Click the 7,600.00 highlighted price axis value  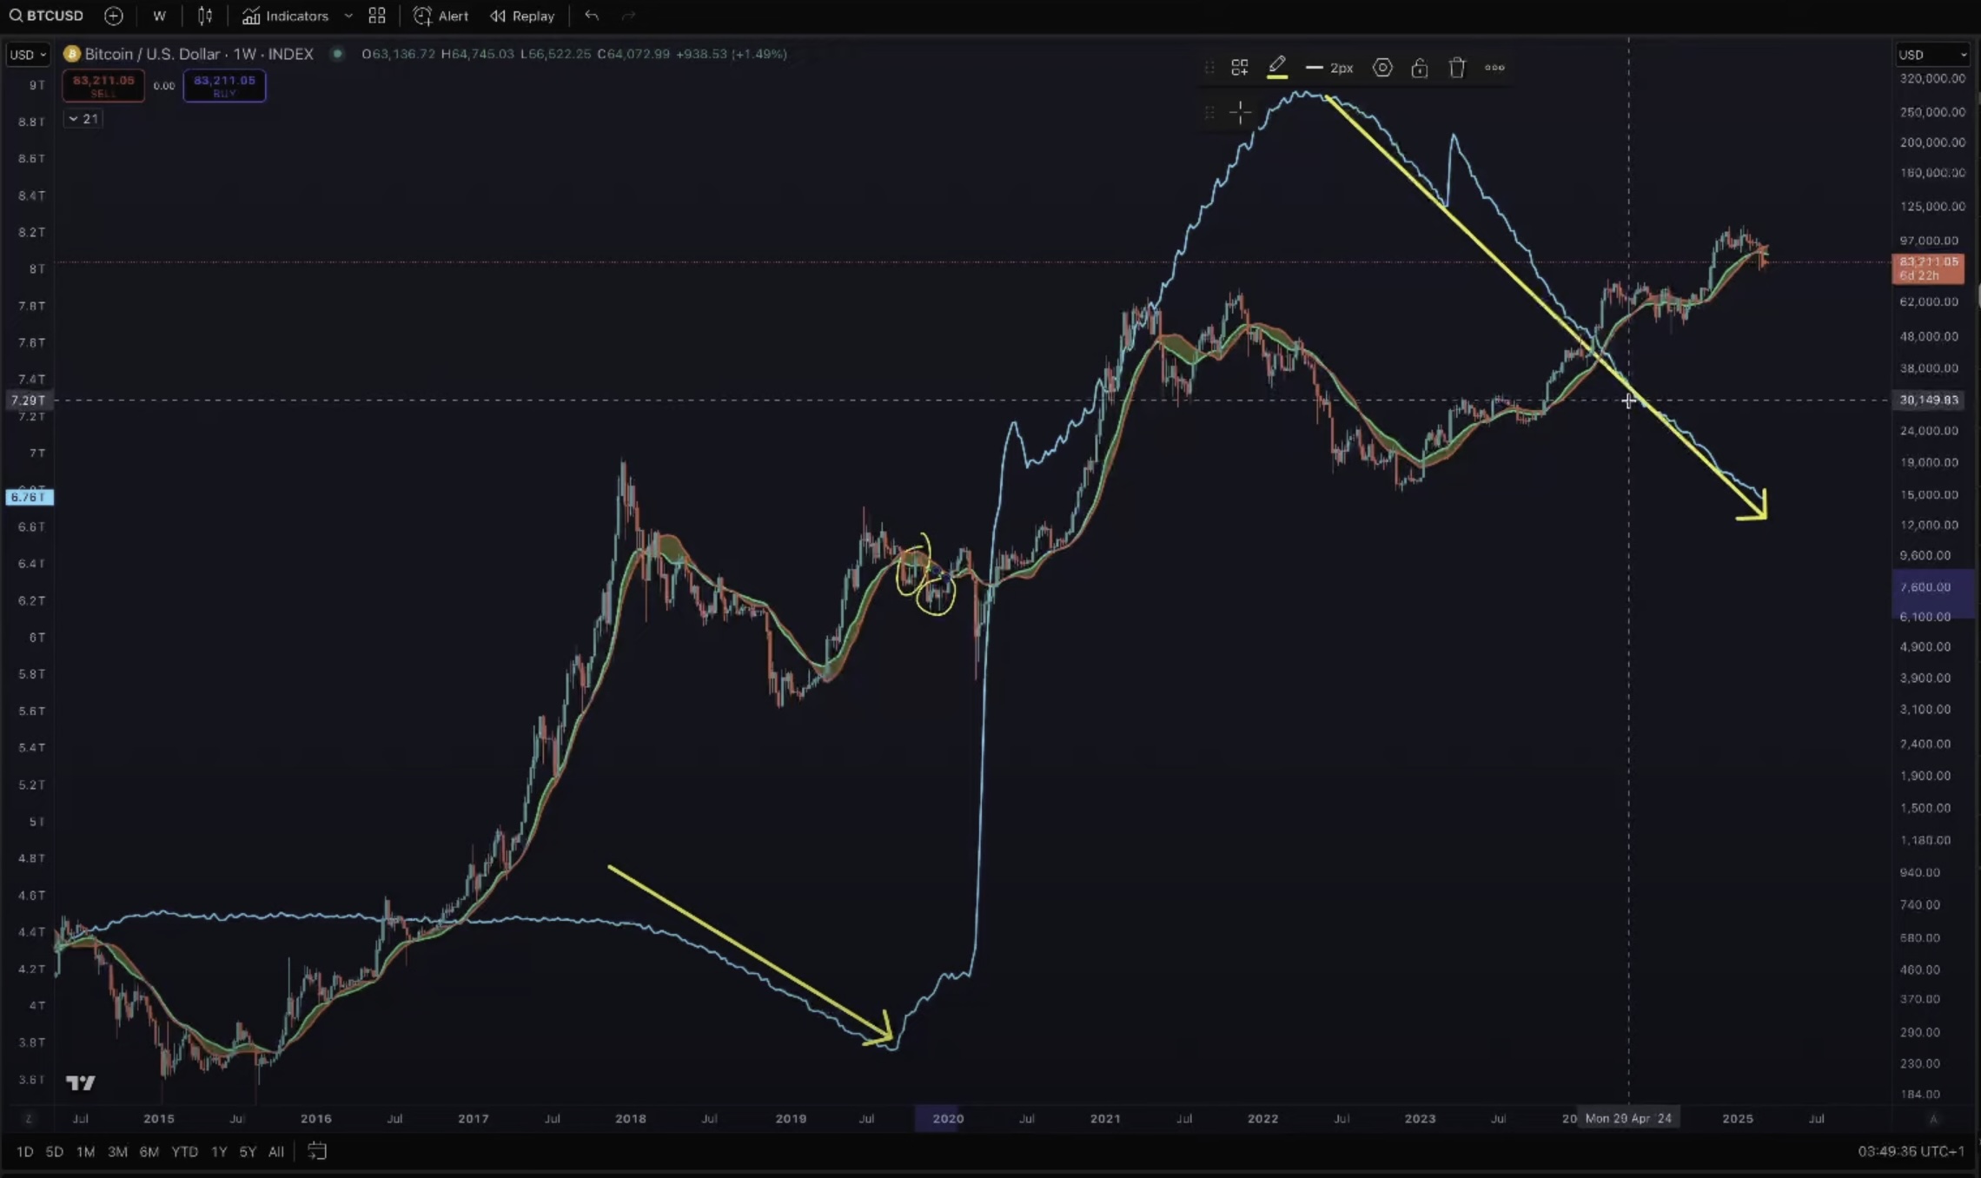pyautogui.click(x=1925, y=587)
